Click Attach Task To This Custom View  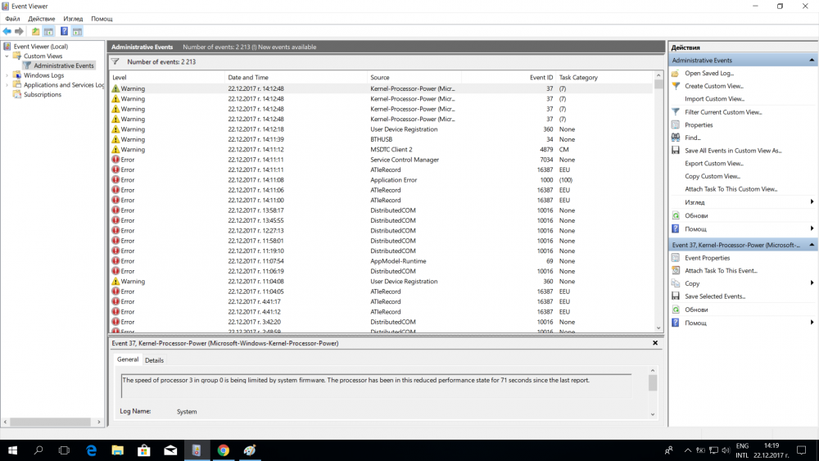tap(731, 189)
